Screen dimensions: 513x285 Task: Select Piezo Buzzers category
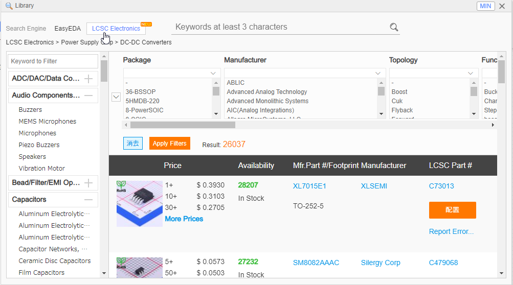point(39,145)
